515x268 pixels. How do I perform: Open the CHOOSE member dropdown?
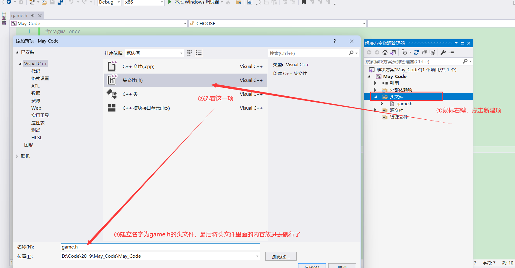click(364, 23)
